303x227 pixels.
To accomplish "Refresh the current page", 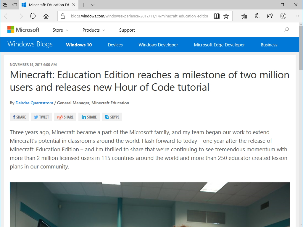I will click(33, 16).
